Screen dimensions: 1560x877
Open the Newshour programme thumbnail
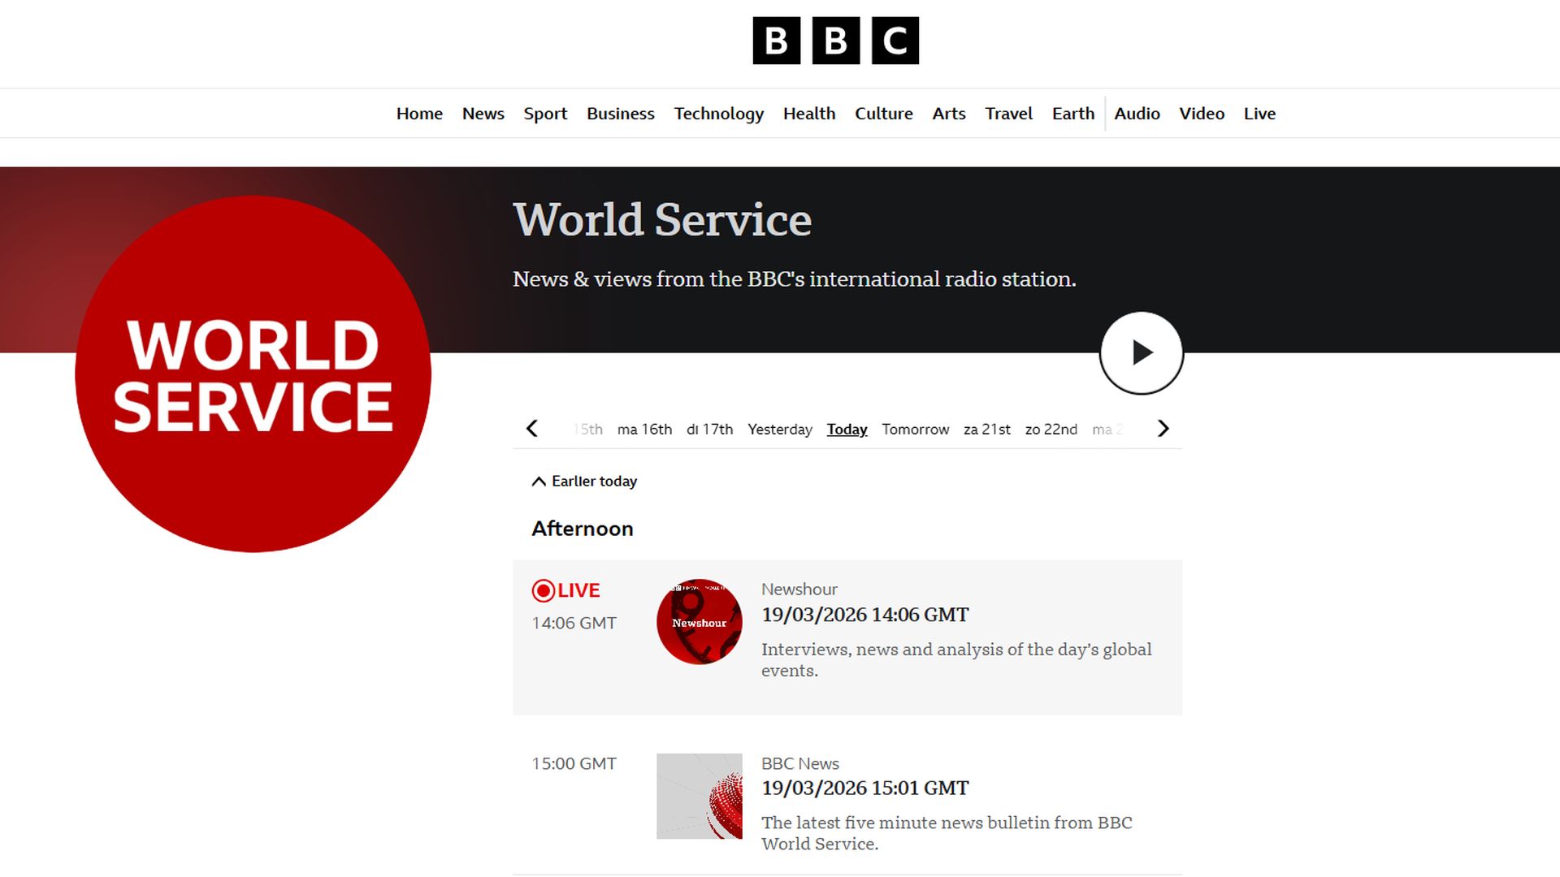pos(699,622)
